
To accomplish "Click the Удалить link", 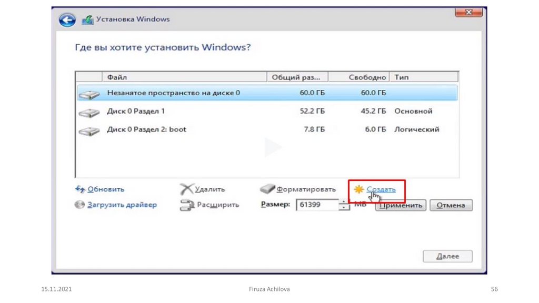I will tap(209, 189).
